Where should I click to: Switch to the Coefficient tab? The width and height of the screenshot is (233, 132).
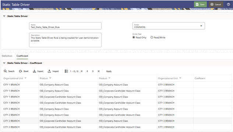[x=22, y=56]
